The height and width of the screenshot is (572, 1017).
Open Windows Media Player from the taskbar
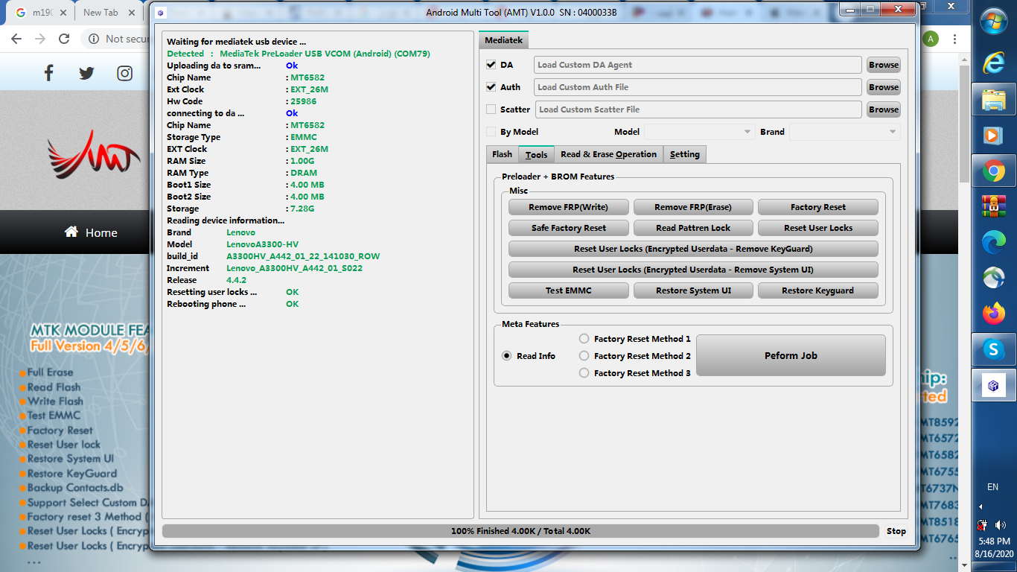993,136
